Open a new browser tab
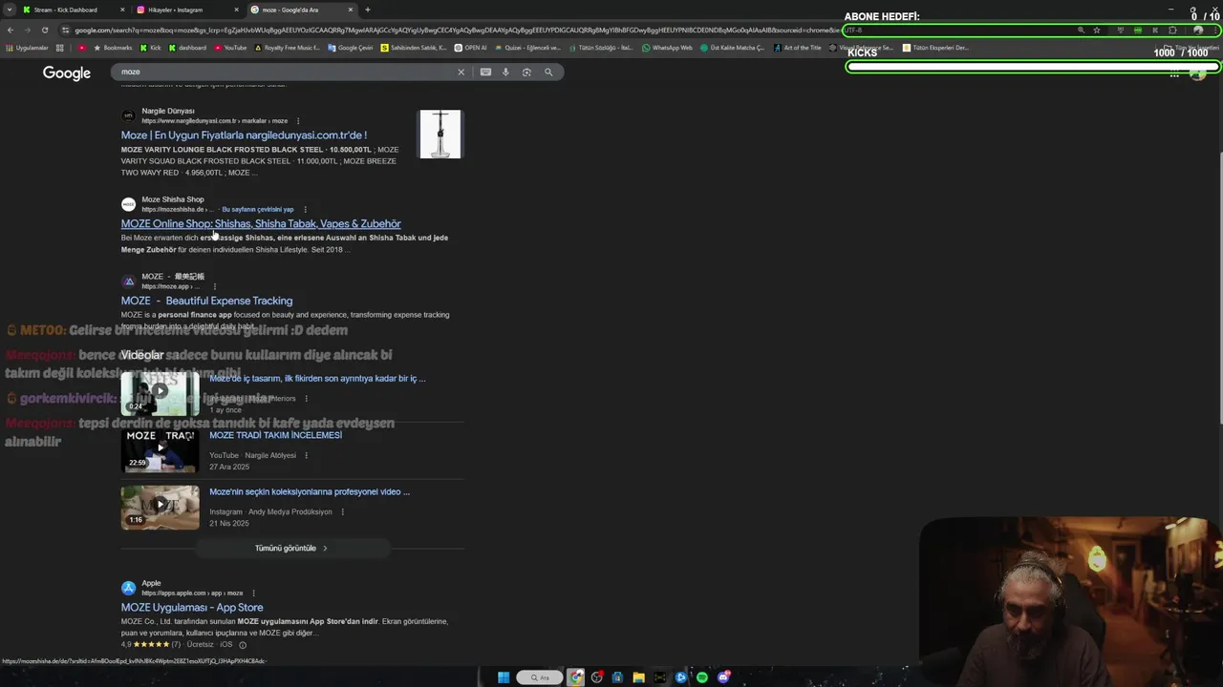Viewport: 1223px width, 687px height. (368, 10)
